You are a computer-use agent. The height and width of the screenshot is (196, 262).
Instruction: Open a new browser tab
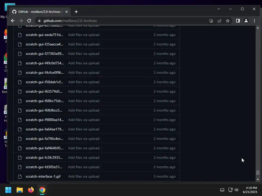click(76, 12)
